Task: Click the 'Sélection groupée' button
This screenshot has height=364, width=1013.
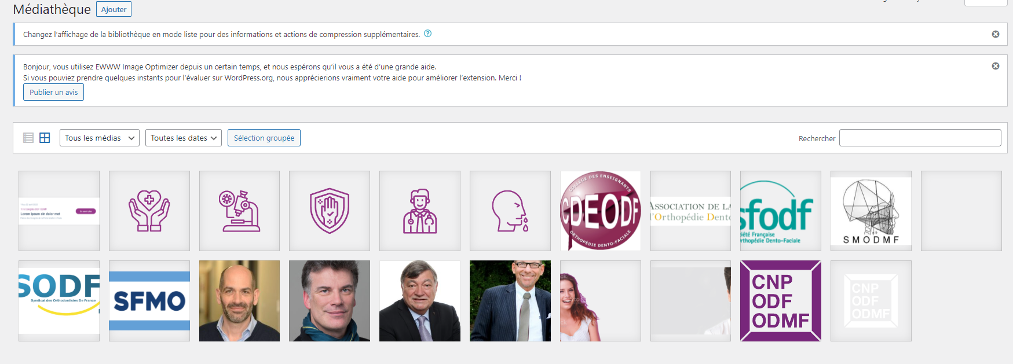Action: pyautogui.click(x=264, y=138)
